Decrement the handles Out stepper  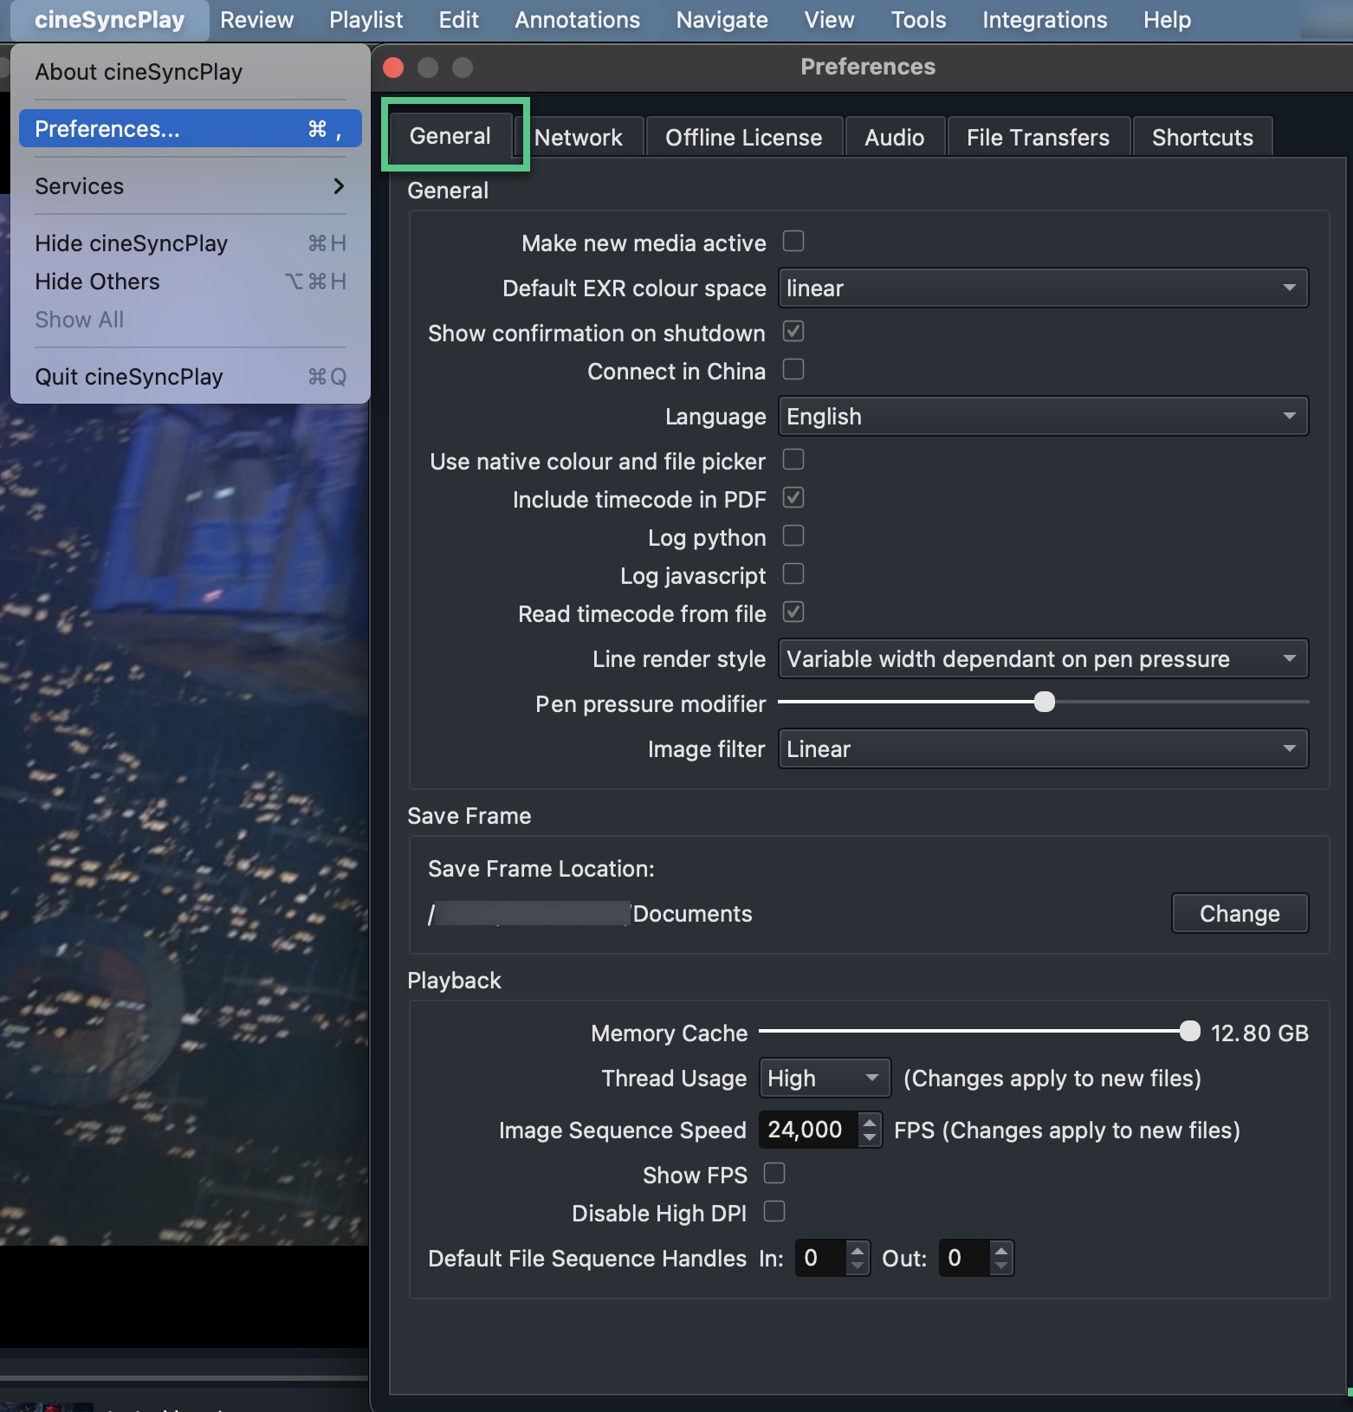1001,1266
